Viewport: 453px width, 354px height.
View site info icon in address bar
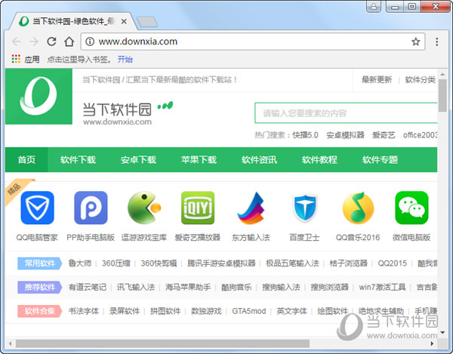pyautogui.click(x=90, y=42)
